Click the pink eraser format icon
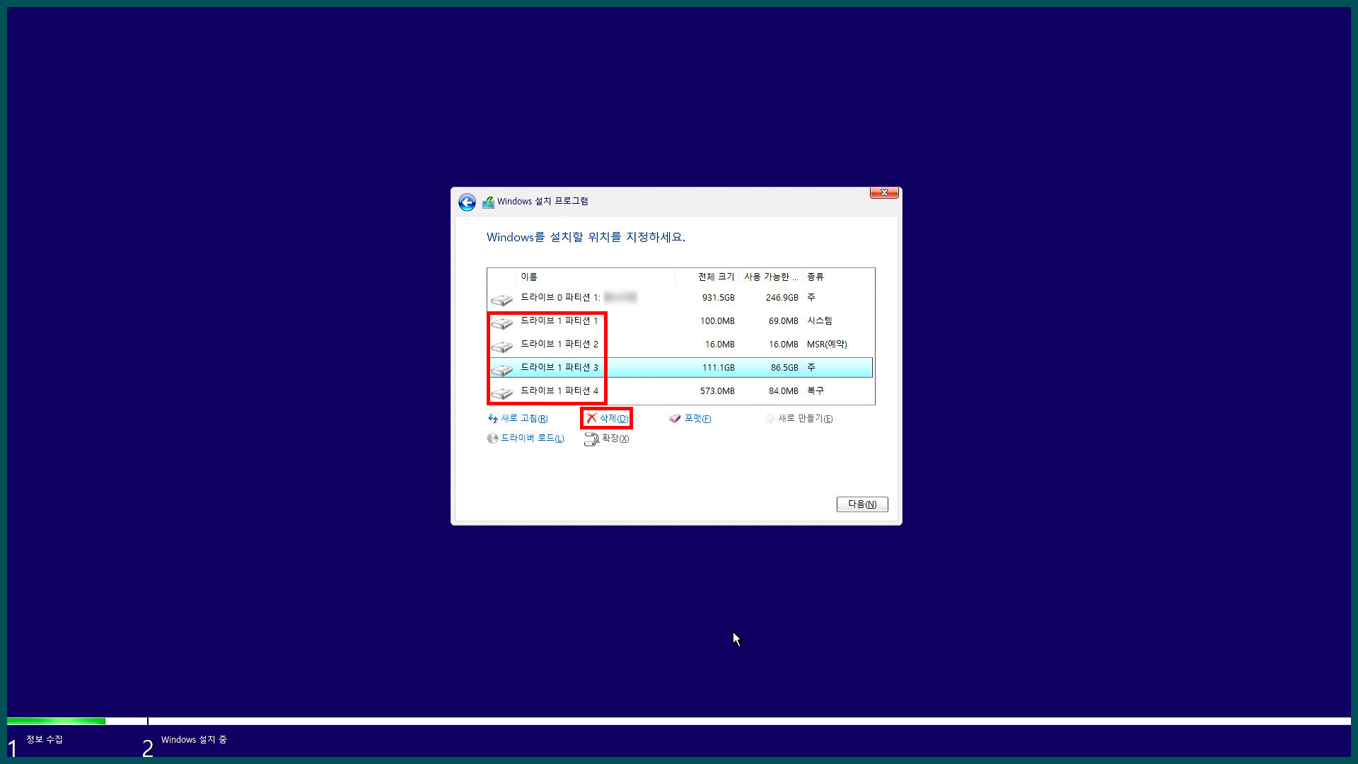The height and width of the screenshot is (764, 1358). pos(675,419)
